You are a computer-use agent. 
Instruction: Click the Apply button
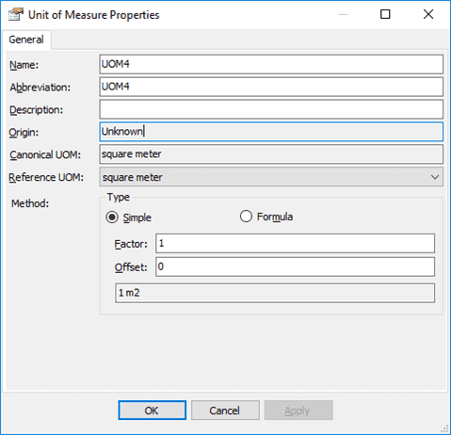pos(298,411)
